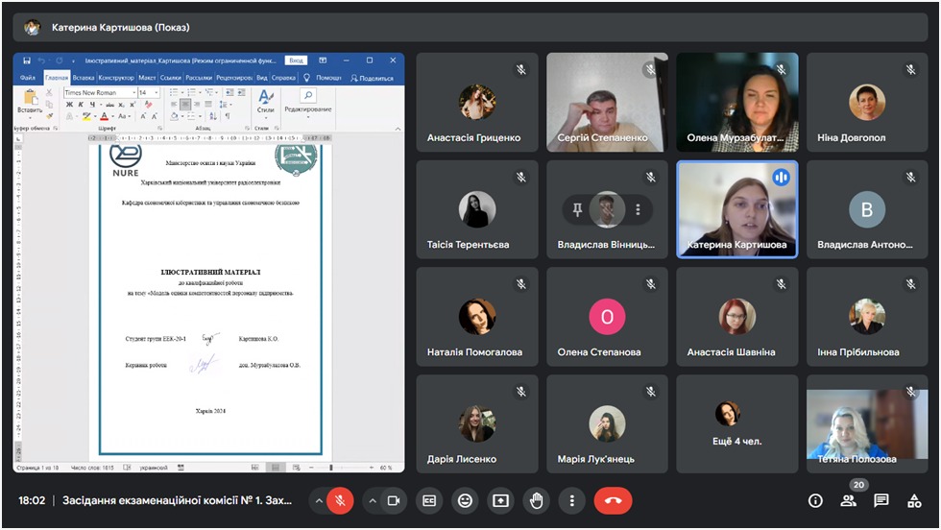Toggle the camera on or off
This screenshot has width=941, height=530.
393,500
